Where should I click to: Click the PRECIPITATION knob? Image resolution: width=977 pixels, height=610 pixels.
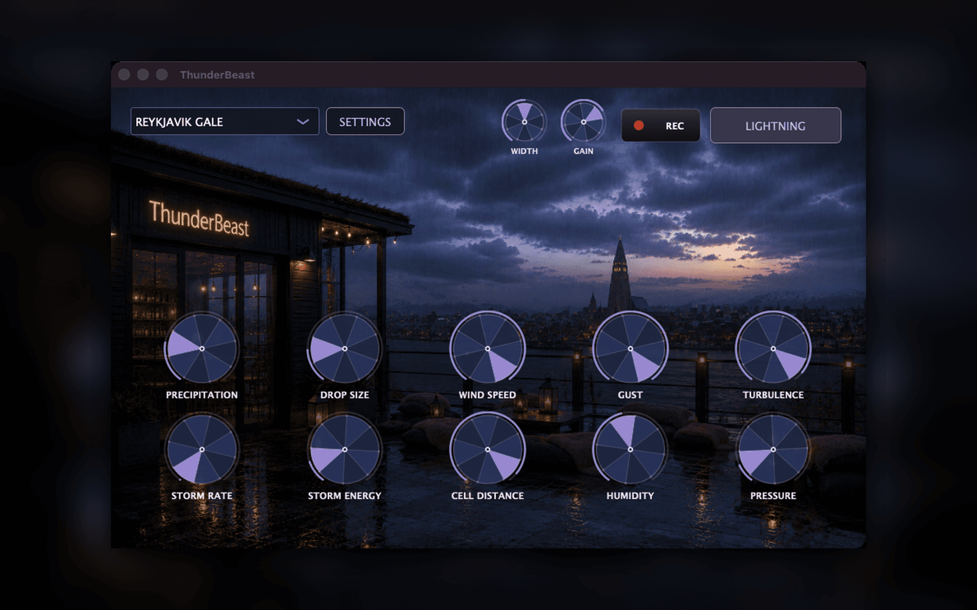[202, 348]
